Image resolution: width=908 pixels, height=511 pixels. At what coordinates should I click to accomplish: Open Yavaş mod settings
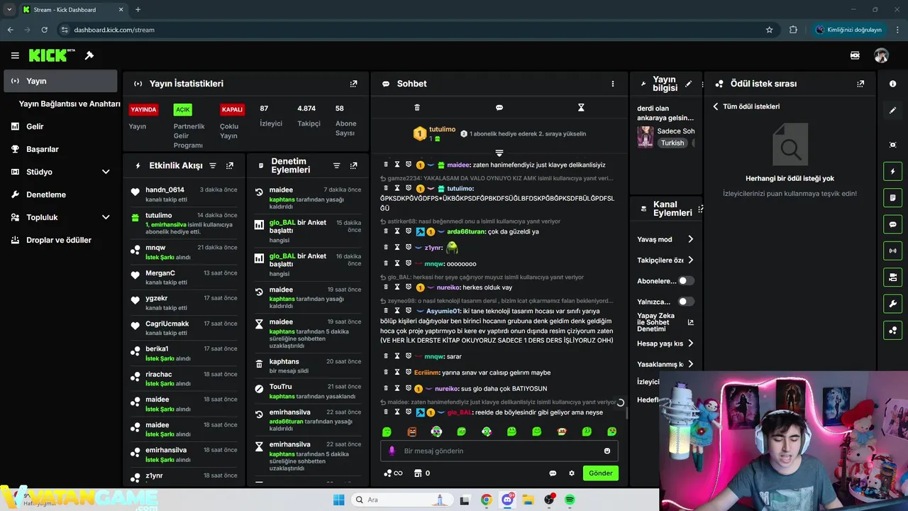665,239
